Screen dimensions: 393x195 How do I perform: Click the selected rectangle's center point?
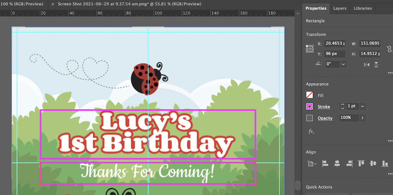pos(148,173)
